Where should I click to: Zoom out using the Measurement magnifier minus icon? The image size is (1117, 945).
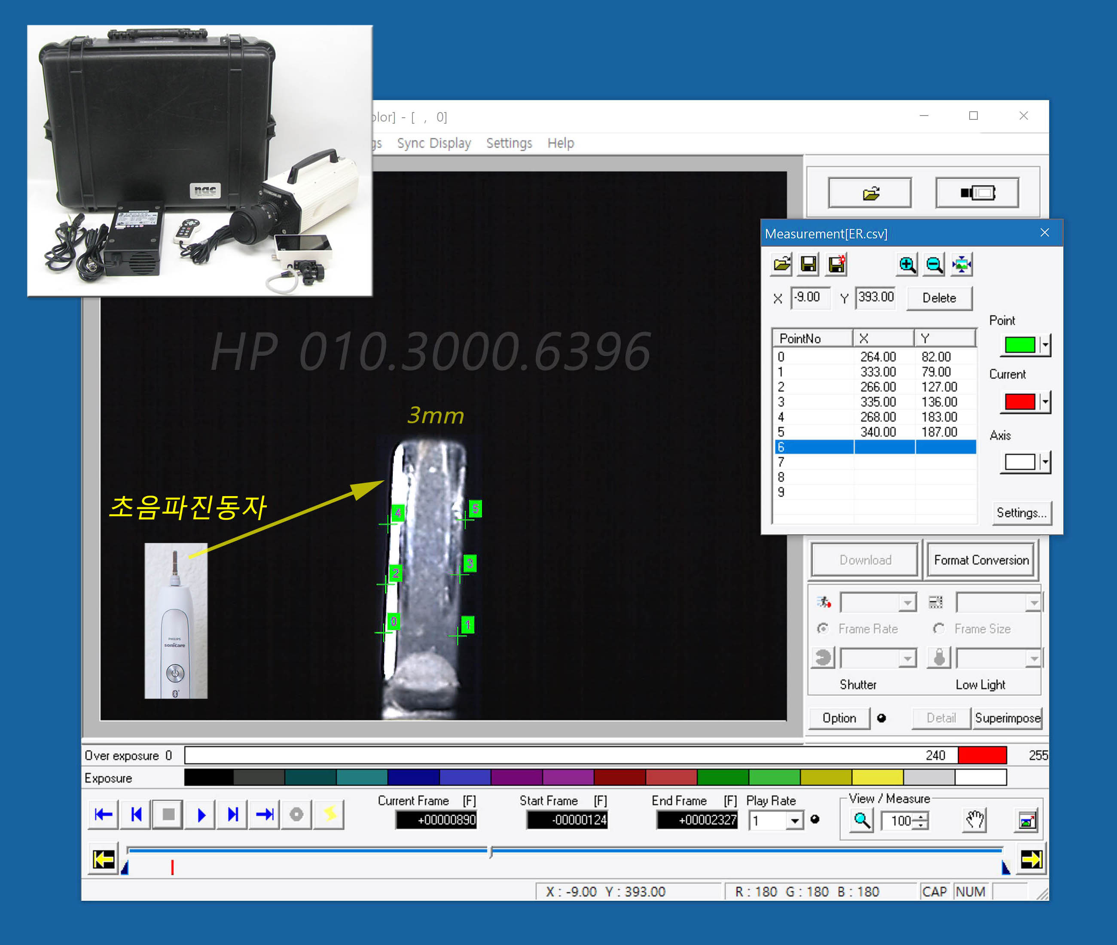point(934,265)
